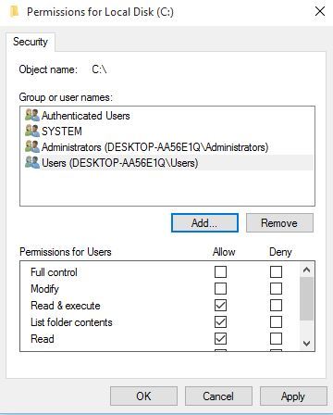
Task: Check Deny for Read & execute
Action: tap(276, 306)
